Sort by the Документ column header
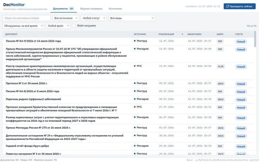This screenshot has height=162, width=259. tap(11, 34)
